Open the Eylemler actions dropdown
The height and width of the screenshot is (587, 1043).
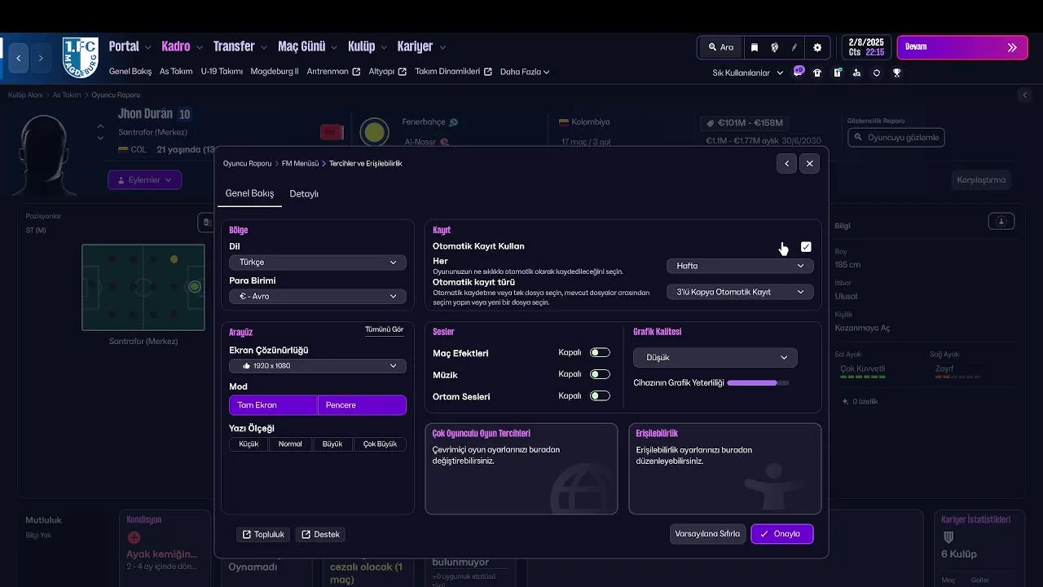click(144, 179)
